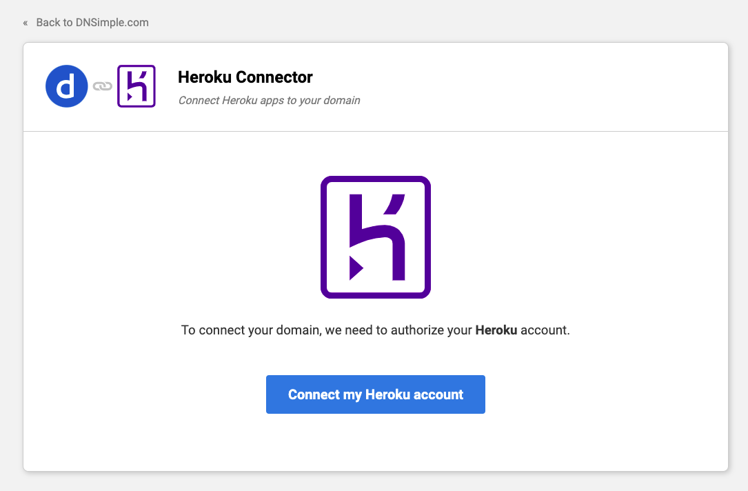This screenshot has width=748, height=491.
Task: Click the large purple Heroku logo
Action: click(x=376, y=237)
